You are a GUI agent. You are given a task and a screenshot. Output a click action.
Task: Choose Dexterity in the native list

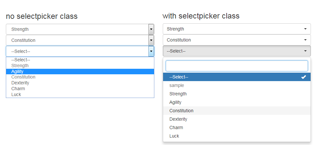pyautogui.click(x=80, y=83)
